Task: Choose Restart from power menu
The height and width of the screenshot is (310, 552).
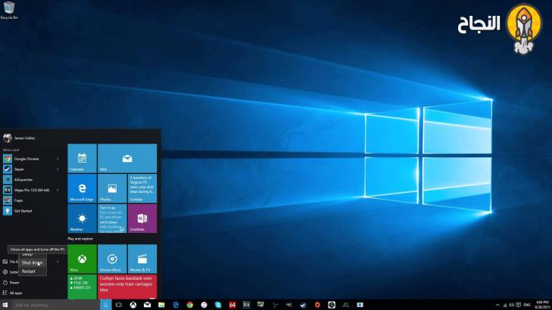Action: tap(29, 271)
